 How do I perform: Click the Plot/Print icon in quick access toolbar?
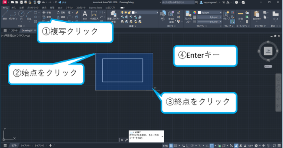click(x=39, y=2)
